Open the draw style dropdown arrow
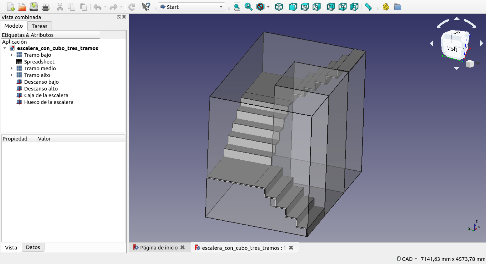The height and width of the screenshot is (264, 486). [268, 7]
